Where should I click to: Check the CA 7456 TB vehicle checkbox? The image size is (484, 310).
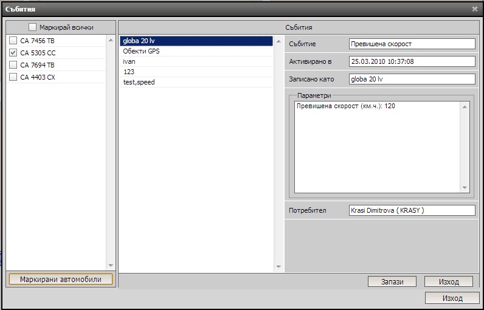click(13, 40)
